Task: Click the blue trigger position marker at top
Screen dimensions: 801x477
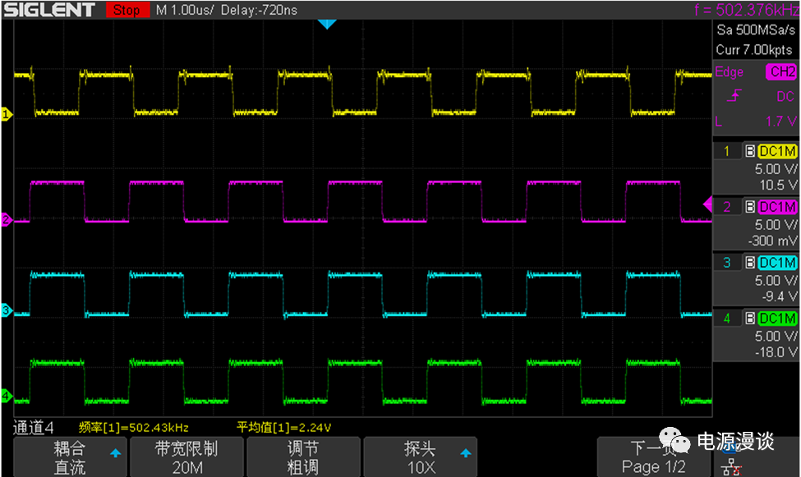Action: [327, 24]
